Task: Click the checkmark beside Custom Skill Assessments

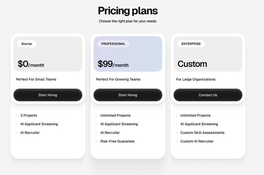Action: click(x=177, y=133)
